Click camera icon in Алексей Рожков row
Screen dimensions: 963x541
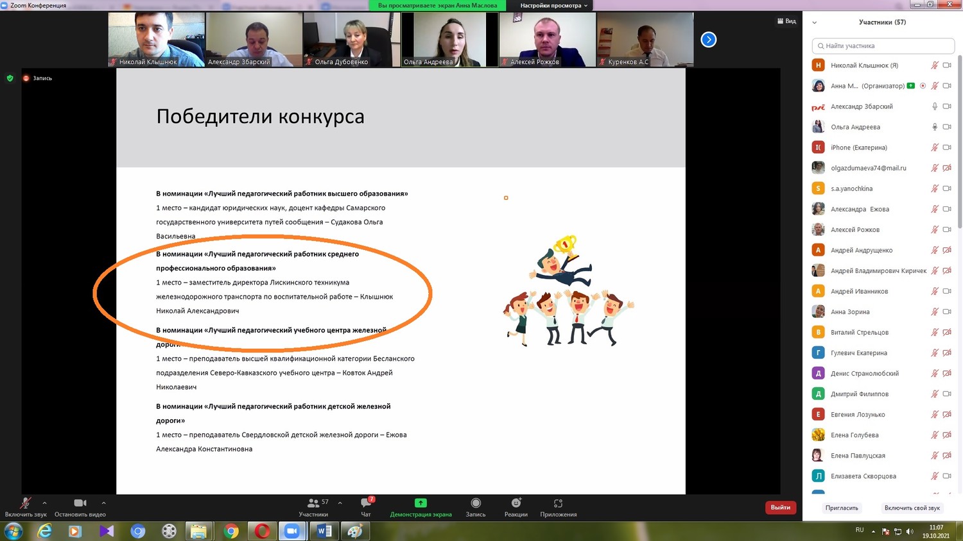(947, 229)
